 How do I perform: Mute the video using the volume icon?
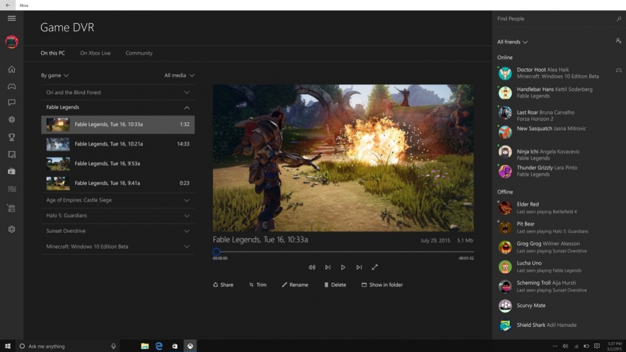[x=312, y=267]
